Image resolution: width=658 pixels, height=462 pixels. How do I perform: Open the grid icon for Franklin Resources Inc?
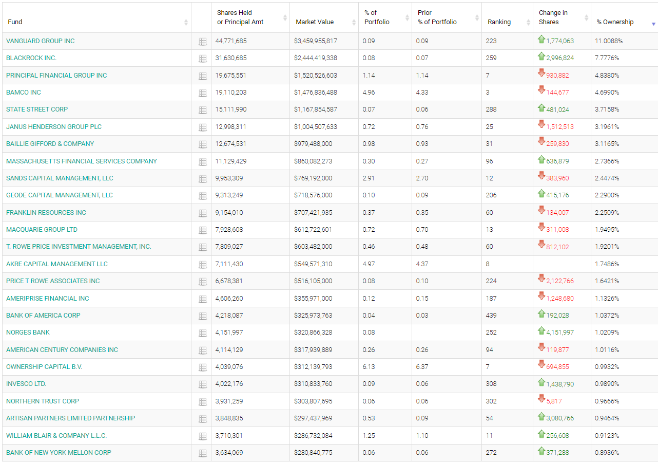click(203, 213)
